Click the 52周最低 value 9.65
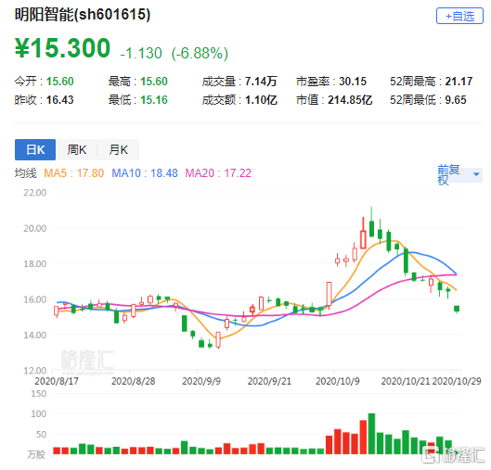 pyautogui.click(x=456, y=100)
